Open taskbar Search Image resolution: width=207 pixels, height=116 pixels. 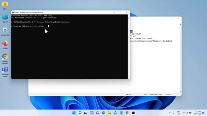click(x=80, y=113)
